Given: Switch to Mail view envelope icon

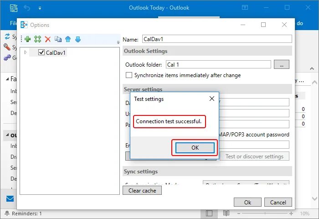Looking at the screenshot, I should (x=10, y=198).
